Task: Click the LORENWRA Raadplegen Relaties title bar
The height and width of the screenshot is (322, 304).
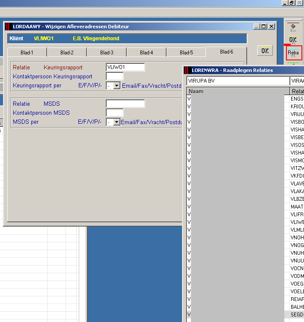Action: pos(244,70)
